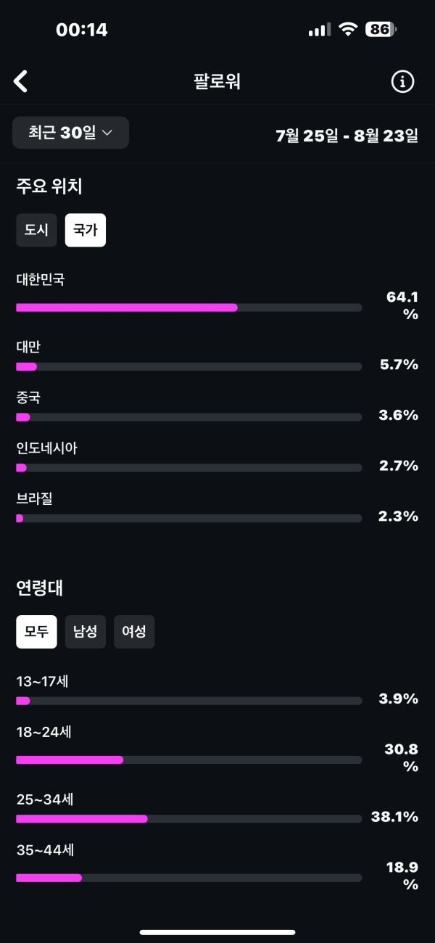This screenshot has height=943, width=435.
Task: Tap the Wi-Fi status icon
Action: 349,30
